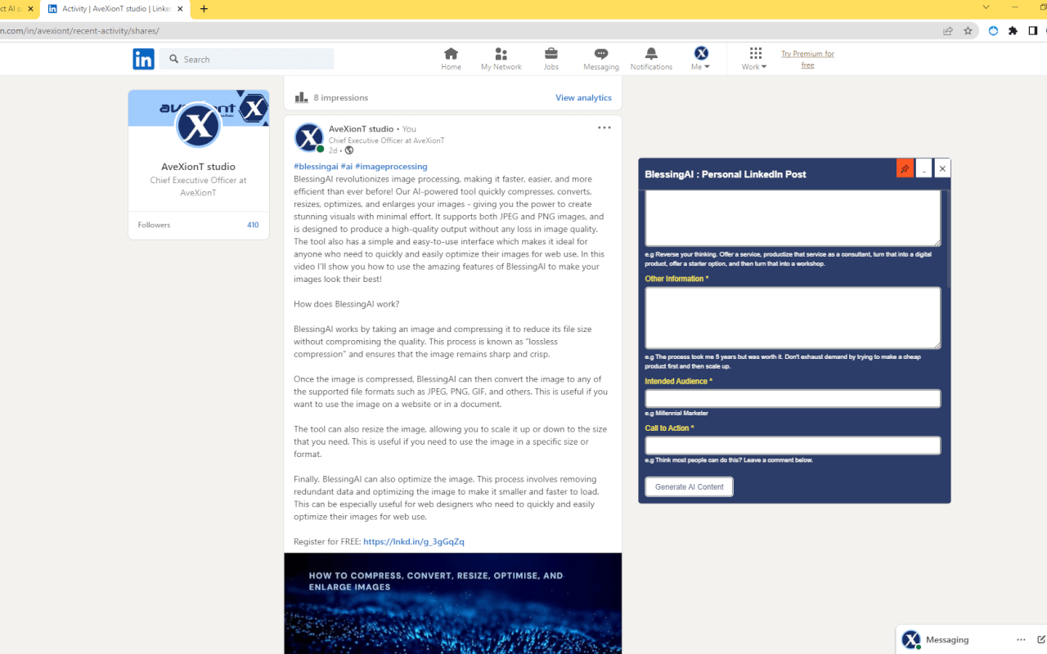
Task: Bookmark this page with star icon
Action: [x=968, y=31]
